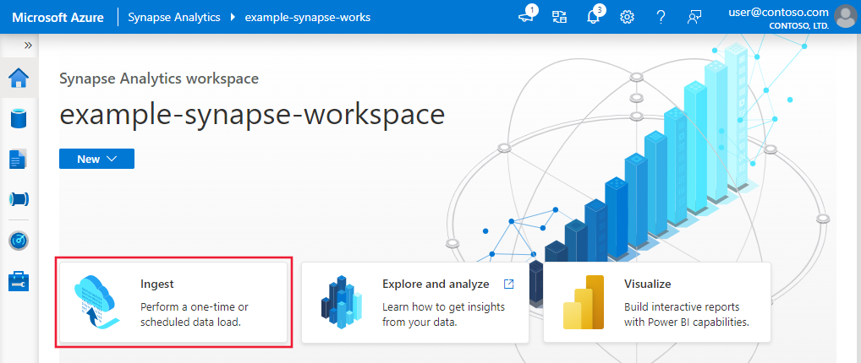Open the Manage hub toolbox icon
Viewport: 861px width, 363px height.
[19, 281]
